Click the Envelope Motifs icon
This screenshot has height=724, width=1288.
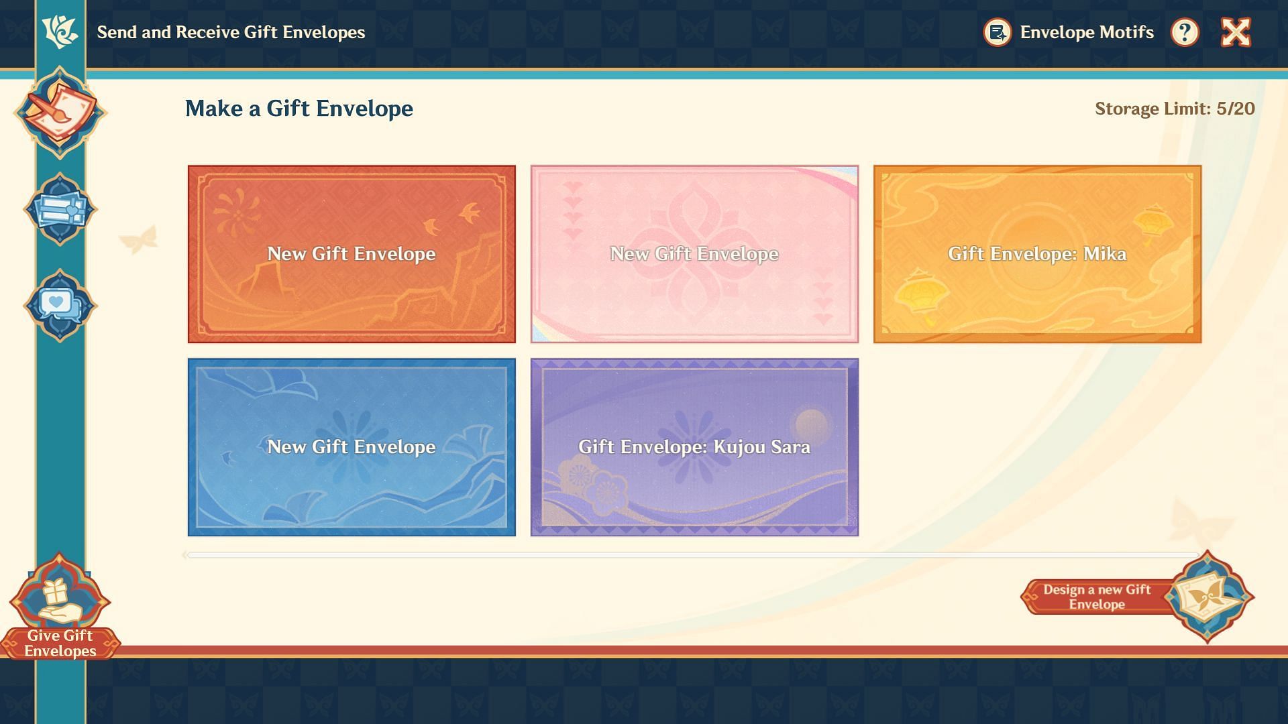pos(998,32)
